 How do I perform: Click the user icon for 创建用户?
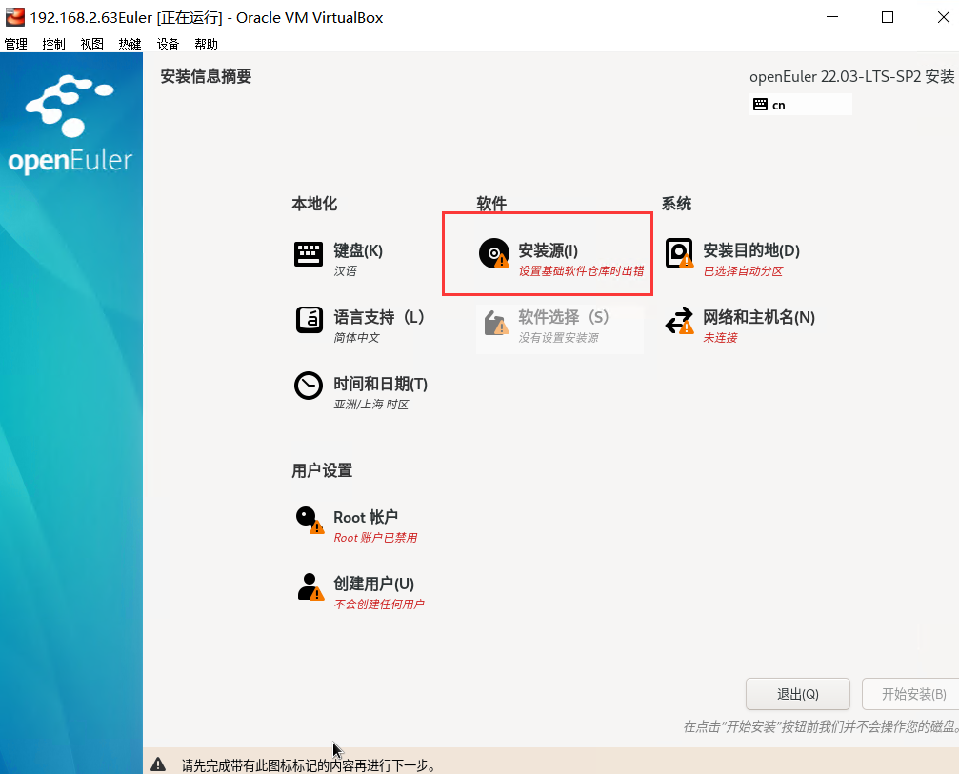point(310,586)
